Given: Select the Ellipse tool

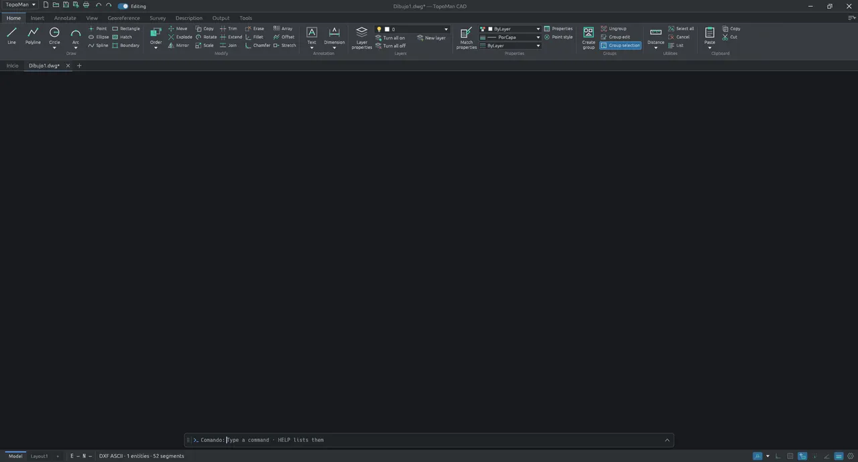Looking at the screenshot, I should pos(99,37).
